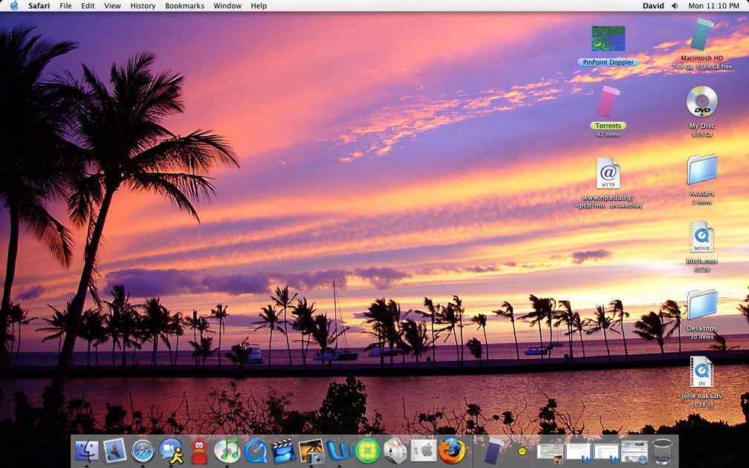Open iPhoto from the Dock
Screen dimensions: 749x468
pyautogui.click(x=311, y=452)
